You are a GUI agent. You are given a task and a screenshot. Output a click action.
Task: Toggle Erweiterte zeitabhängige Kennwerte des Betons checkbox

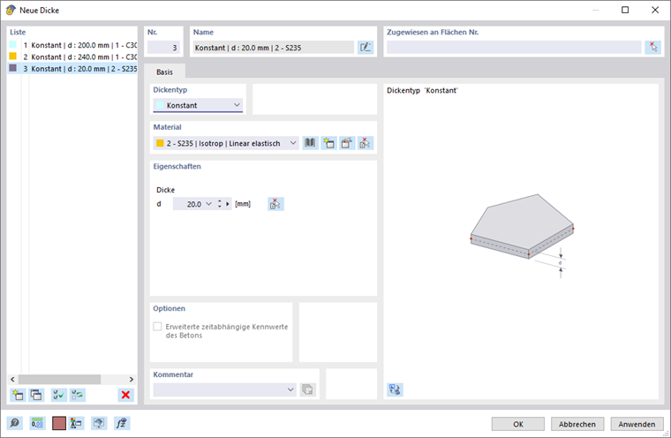pos(157,327)
